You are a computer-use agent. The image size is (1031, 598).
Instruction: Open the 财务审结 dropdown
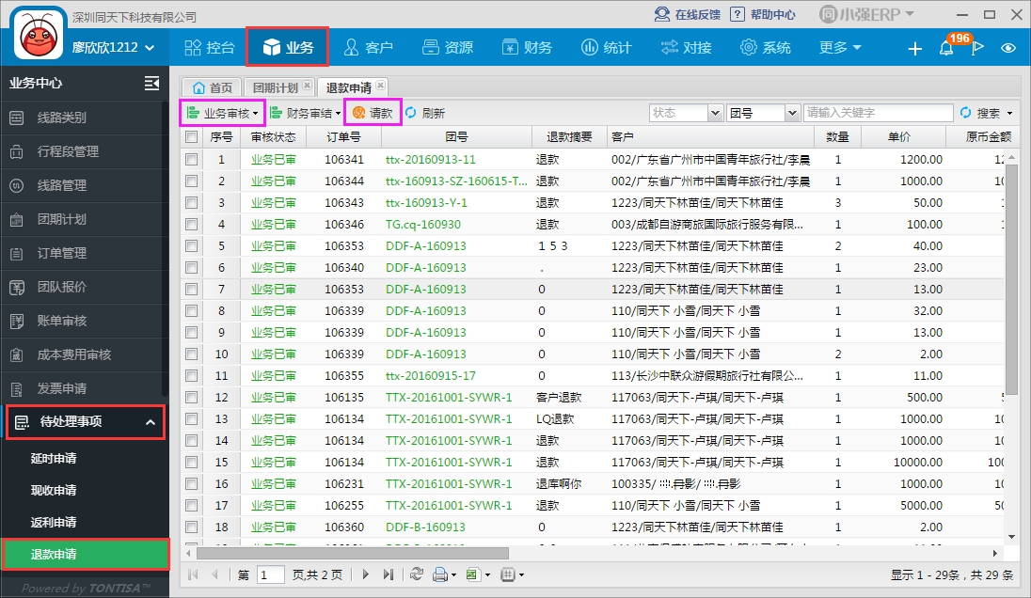(x=306, y=113)
